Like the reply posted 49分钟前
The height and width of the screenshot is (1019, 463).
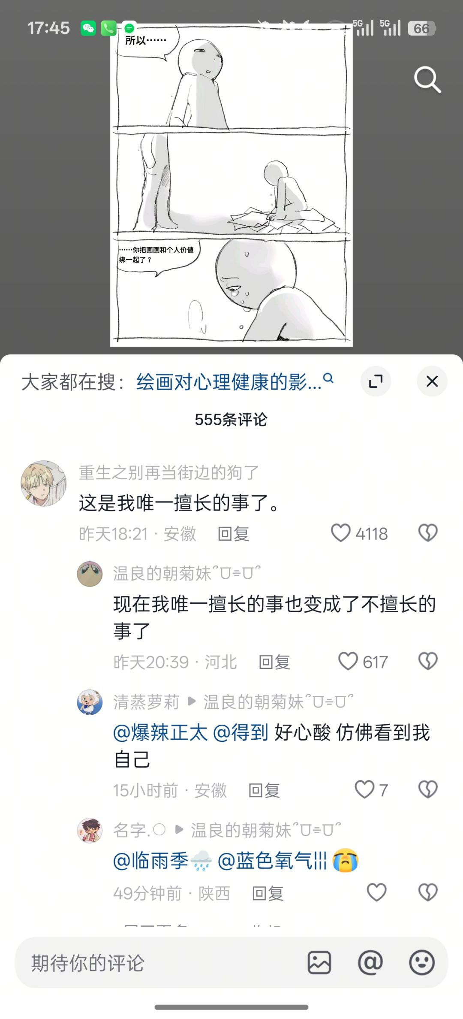377,893
